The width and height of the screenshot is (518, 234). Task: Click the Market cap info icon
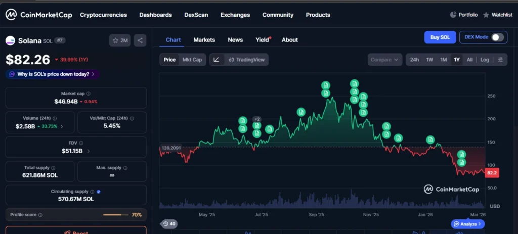tap(89, 93)
